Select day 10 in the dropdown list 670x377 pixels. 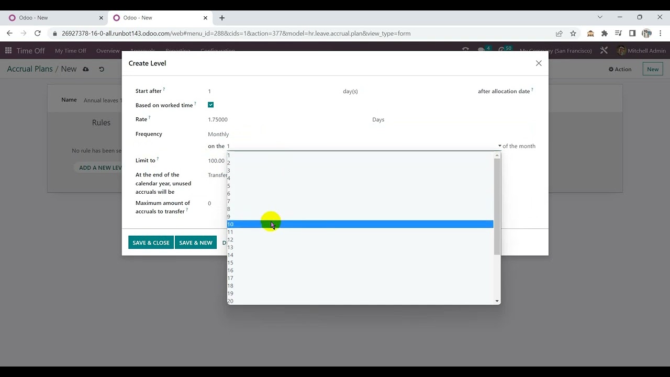pyautogui.click(x=360, y=224)
